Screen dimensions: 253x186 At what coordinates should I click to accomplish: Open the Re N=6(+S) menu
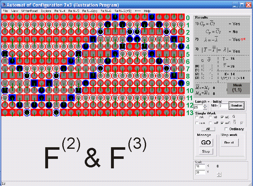[123, 11]
